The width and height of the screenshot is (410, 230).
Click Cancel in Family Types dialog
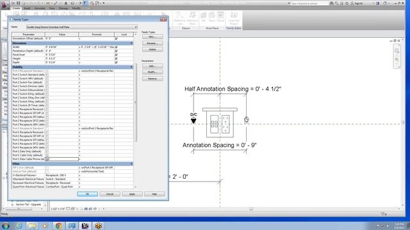110,194
